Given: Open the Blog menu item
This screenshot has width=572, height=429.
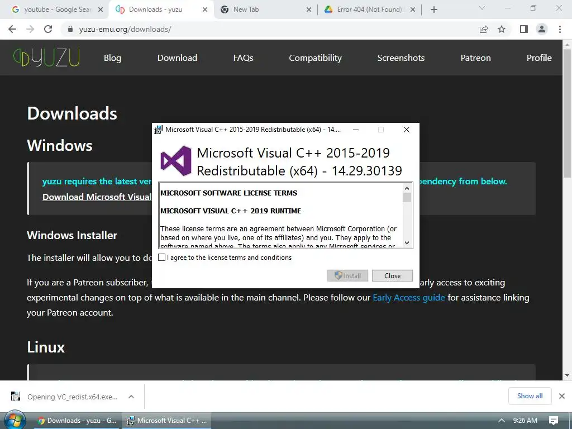Looking at the screenshot, I should (x=112, y=58).
